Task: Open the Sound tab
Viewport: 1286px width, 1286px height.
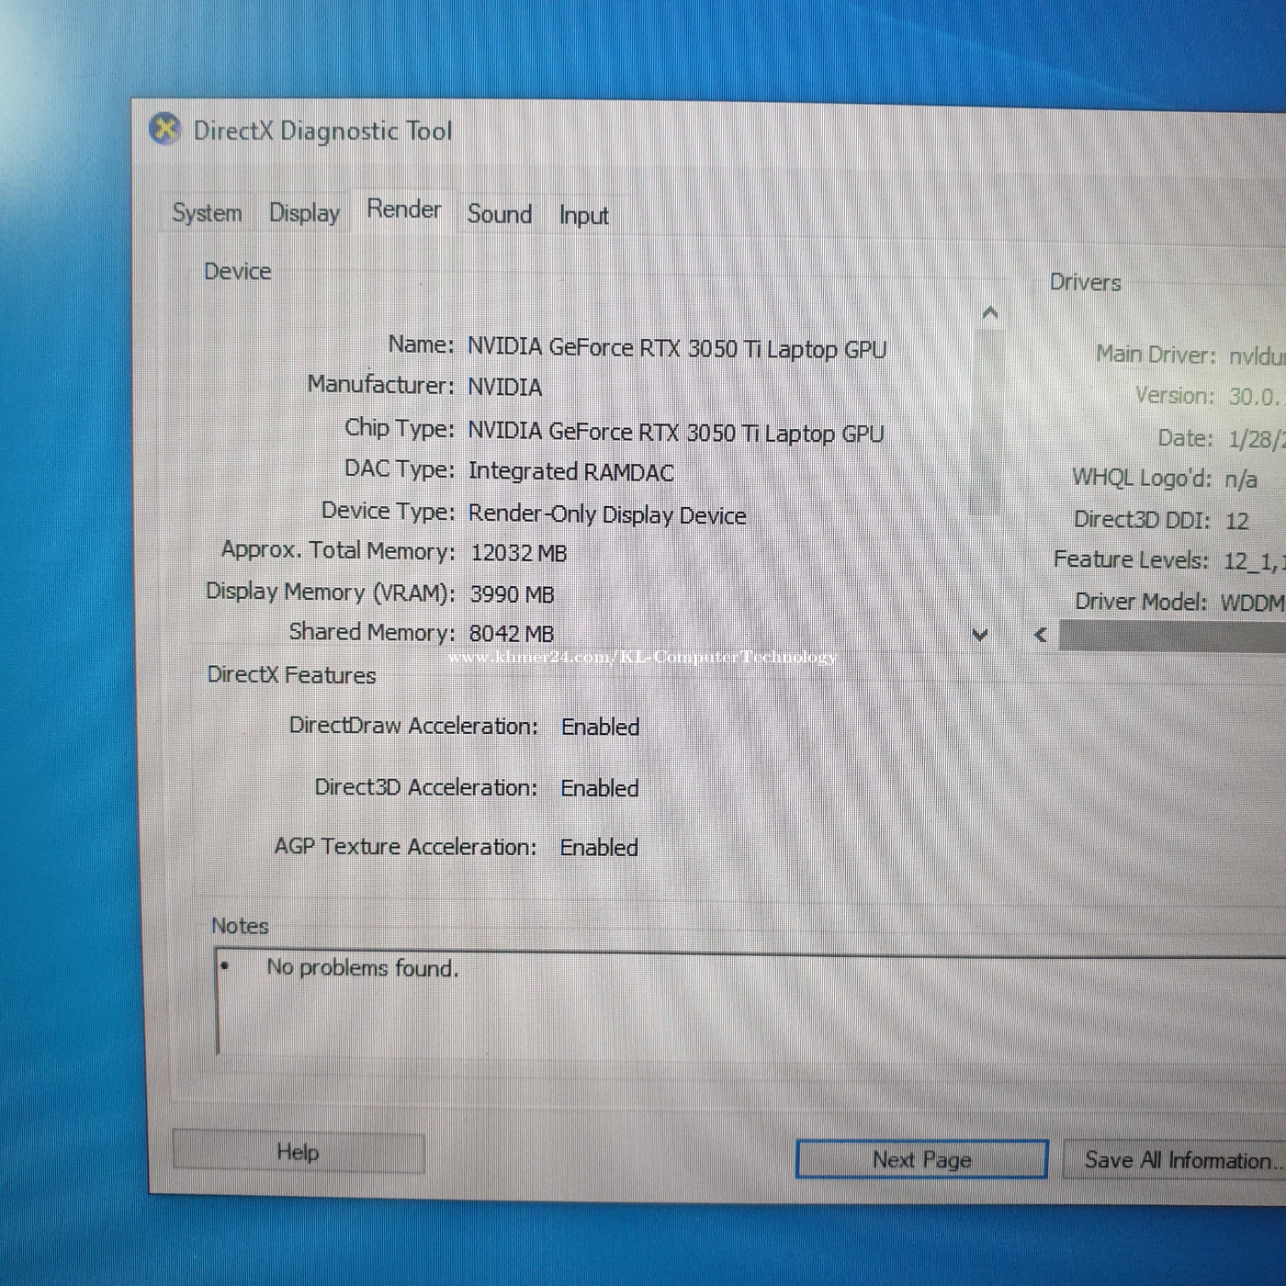Action: (x=500, y=214)
